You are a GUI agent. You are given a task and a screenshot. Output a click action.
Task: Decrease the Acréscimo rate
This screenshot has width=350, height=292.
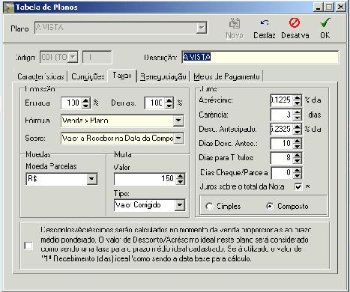point(297,103)
